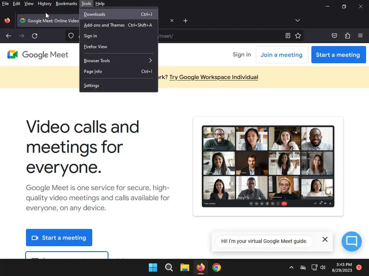Open Settings from the Tools menu
The height and width of the screenshot is (276, 369).
pyautogui.click(x=119, y=86)
